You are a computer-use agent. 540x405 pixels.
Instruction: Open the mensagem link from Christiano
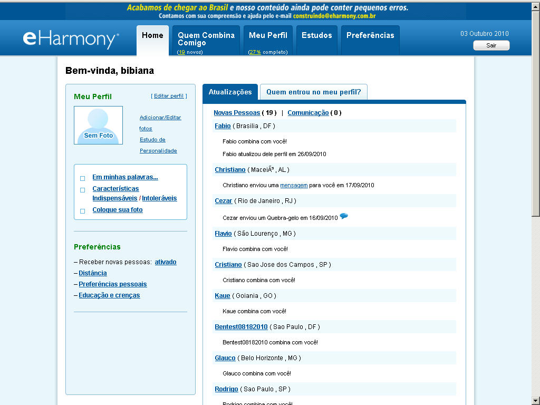[294, 185]
